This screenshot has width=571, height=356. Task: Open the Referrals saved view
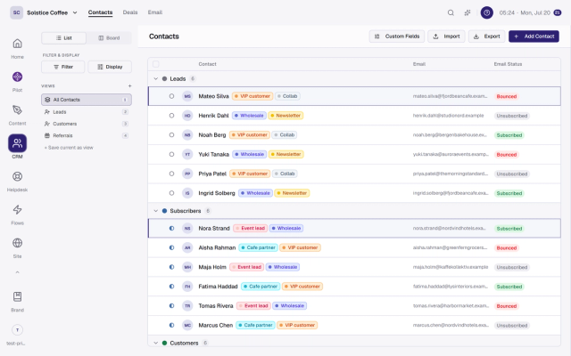[87, 135]
